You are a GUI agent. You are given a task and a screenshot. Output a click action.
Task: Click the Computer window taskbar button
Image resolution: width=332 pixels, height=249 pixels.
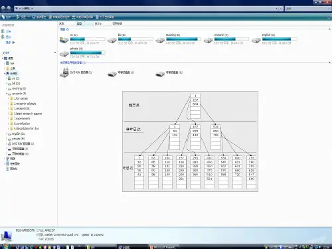point(132,247)
